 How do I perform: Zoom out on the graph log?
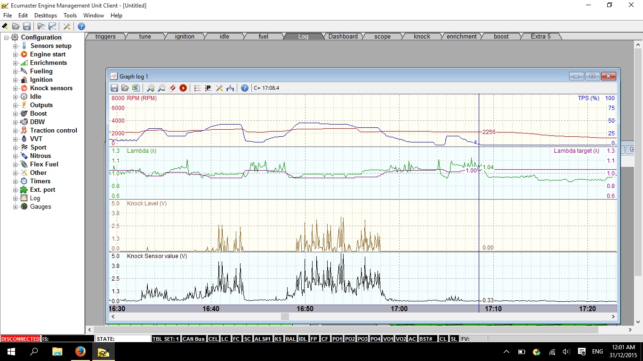[x=161, y=88]
